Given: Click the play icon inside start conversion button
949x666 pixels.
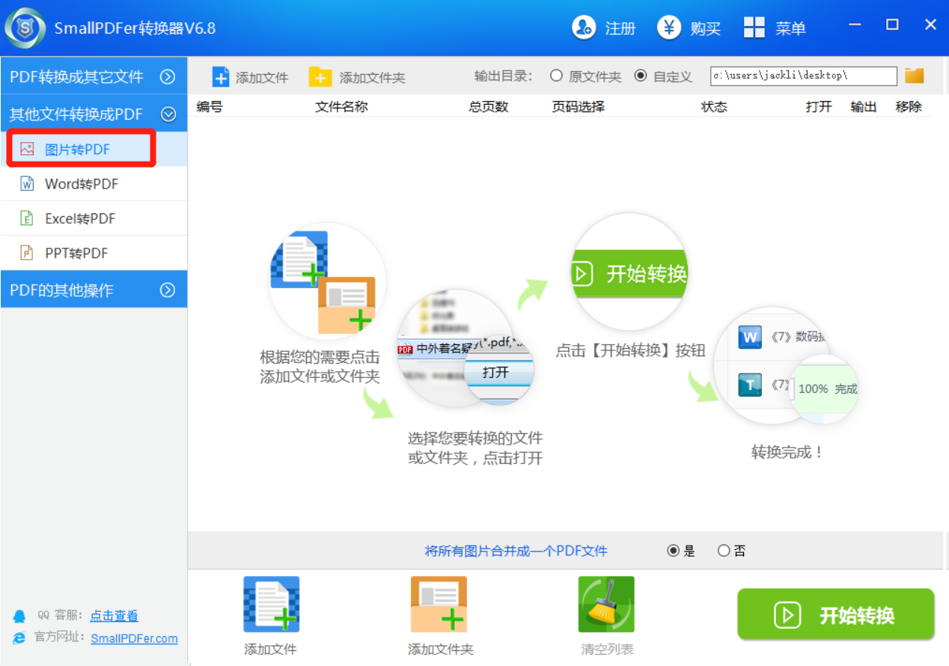Looking at the screenshot, I should [x=787, y=615].
